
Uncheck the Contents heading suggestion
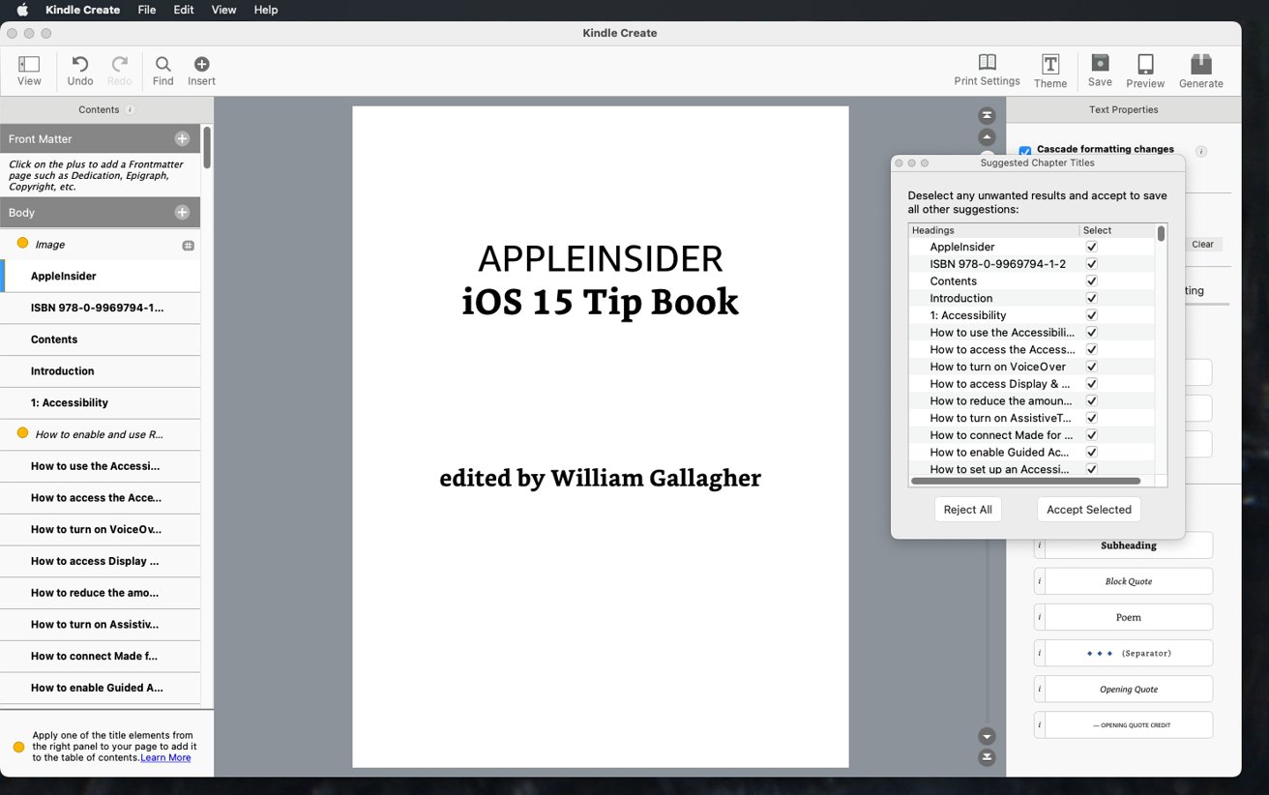coord(1092,281)
